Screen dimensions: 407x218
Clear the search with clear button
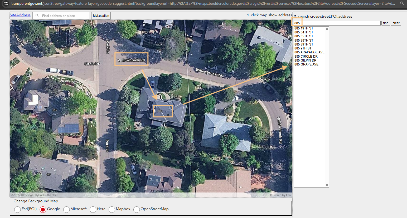point(396,23)
